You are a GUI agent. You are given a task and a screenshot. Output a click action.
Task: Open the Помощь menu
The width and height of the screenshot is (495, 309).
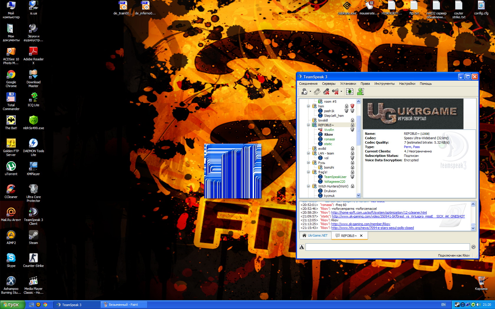(x=426, y=84)
